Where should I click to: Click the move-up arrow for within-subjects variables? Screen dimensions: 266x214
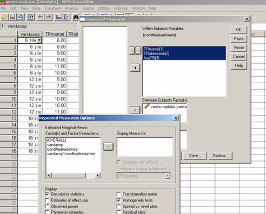coord(132,51)
